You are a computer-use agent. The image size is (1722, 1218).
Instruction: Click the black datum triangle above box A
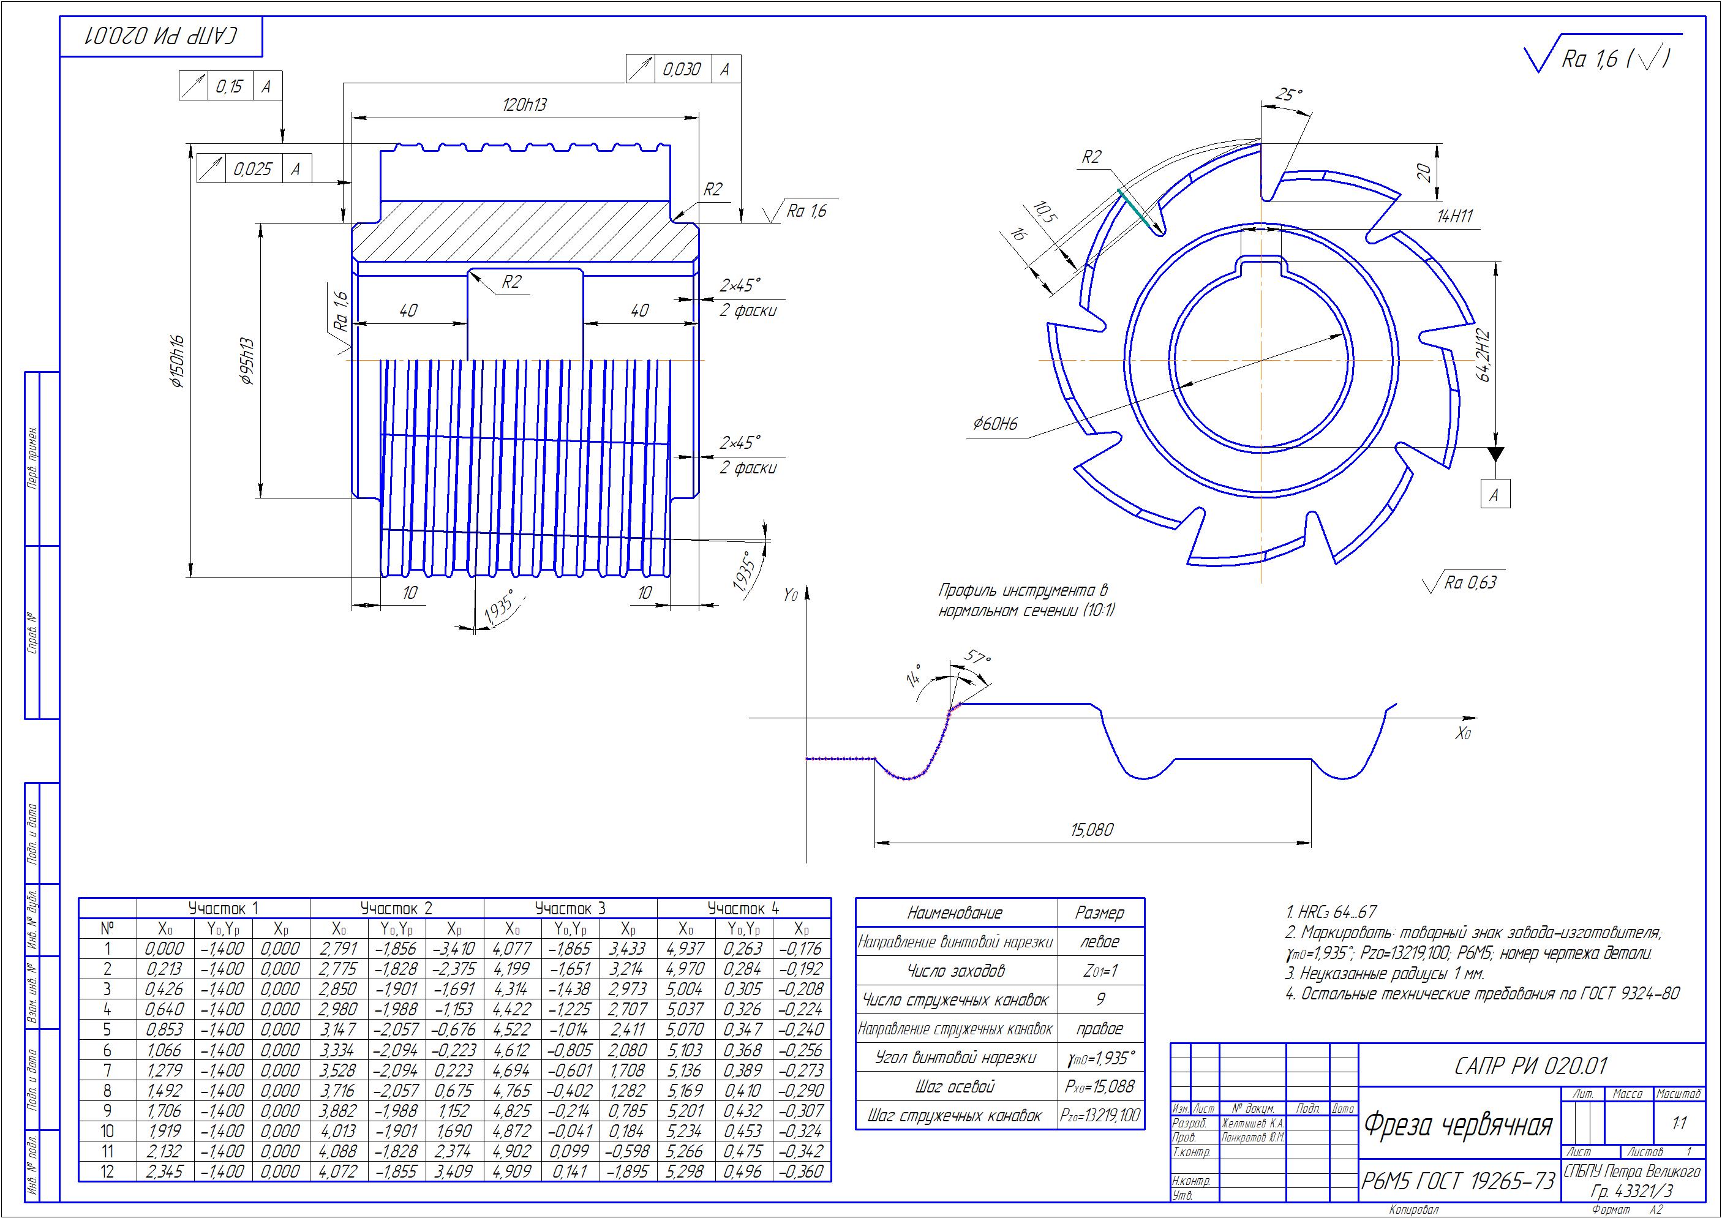(x=1495, y=454)
